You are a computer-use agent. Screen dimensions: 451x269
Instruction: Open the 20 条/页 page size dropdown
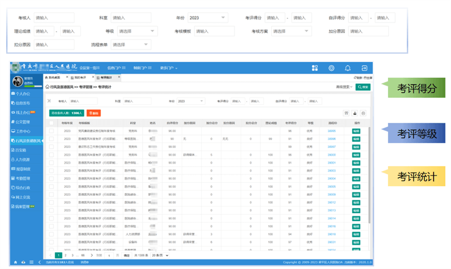point(161,255)
